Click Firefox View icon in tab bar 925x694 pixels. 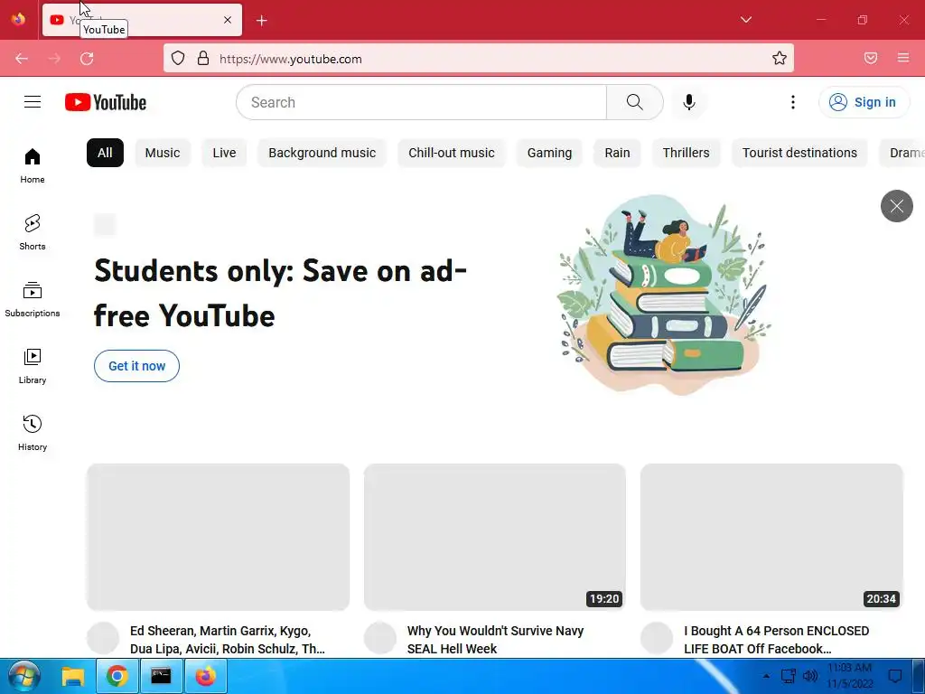point(18,20)
